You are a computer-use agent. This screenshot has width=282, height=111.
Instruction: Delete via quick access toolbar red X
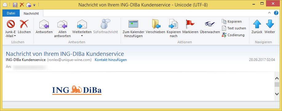tap(22, 5)
